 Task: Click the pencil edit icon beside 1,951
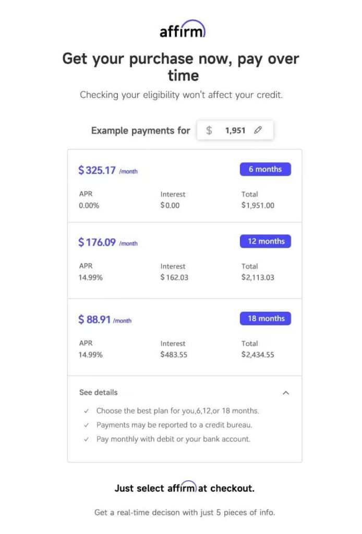[258, 130]
